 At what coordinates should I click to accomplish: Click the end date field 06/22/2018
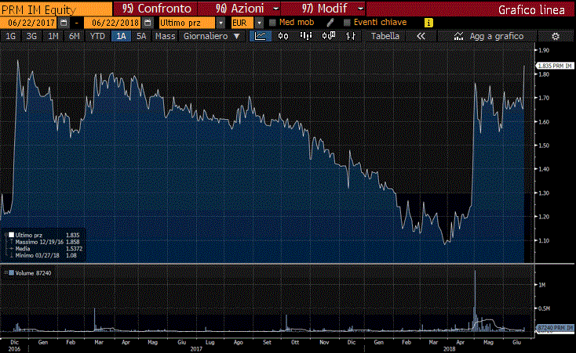[x=112, y=23]
